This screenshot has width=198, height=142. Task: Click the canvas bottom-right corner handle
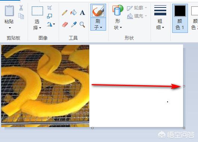[184, 128]
